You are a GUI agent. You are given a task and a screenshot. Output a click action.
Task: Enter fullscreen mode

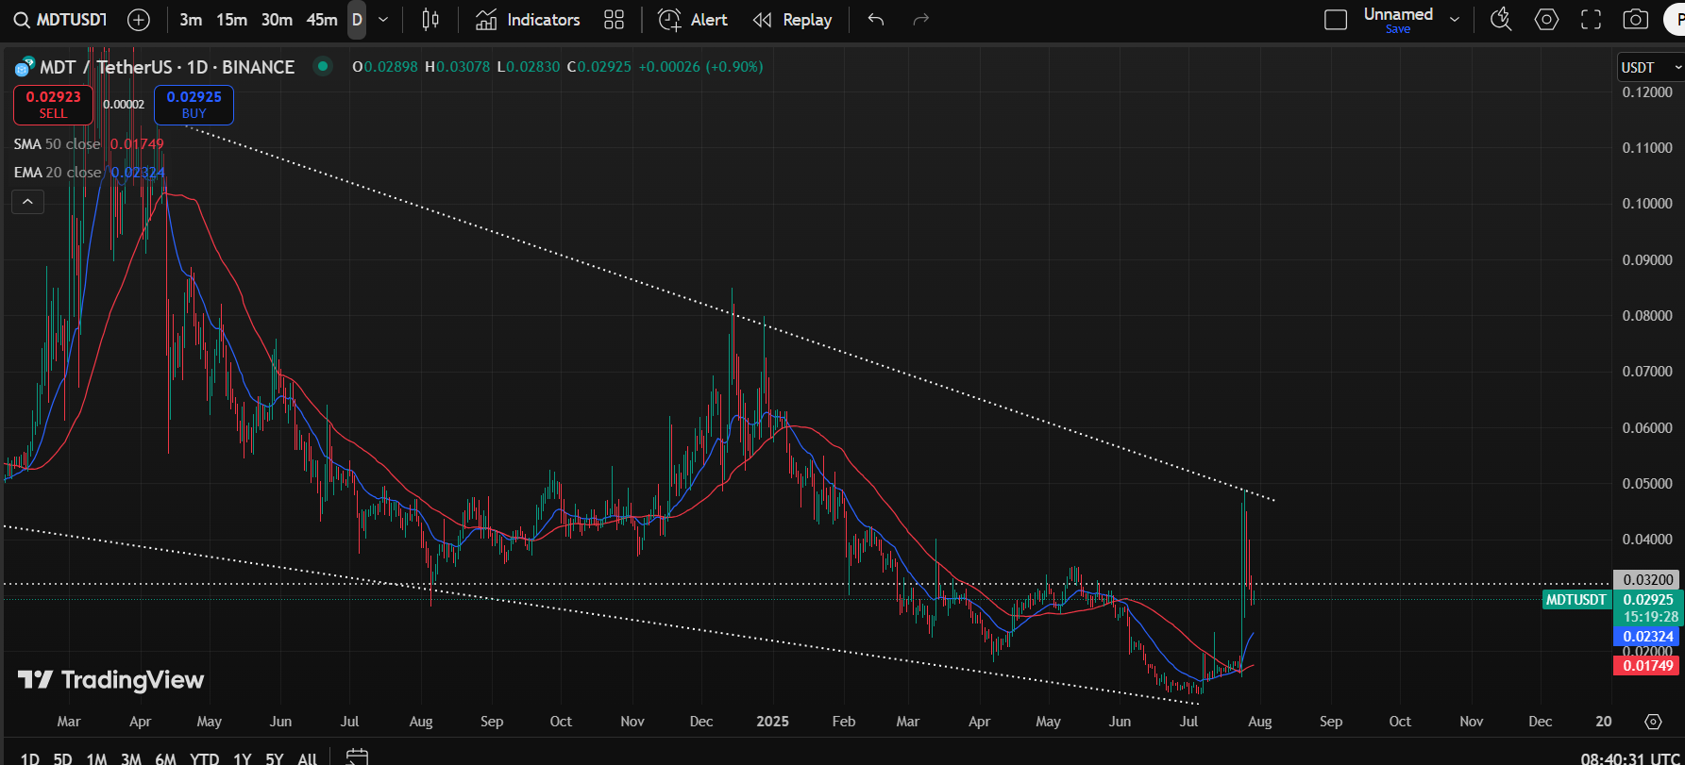click(x=1592, y=20)
